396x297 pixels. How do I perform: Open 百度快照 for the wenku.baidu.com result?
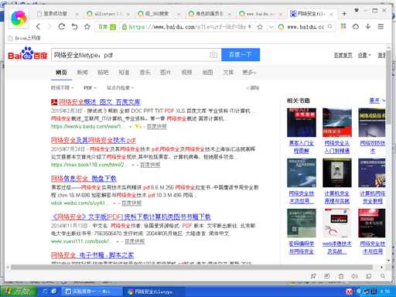(157, 127)
